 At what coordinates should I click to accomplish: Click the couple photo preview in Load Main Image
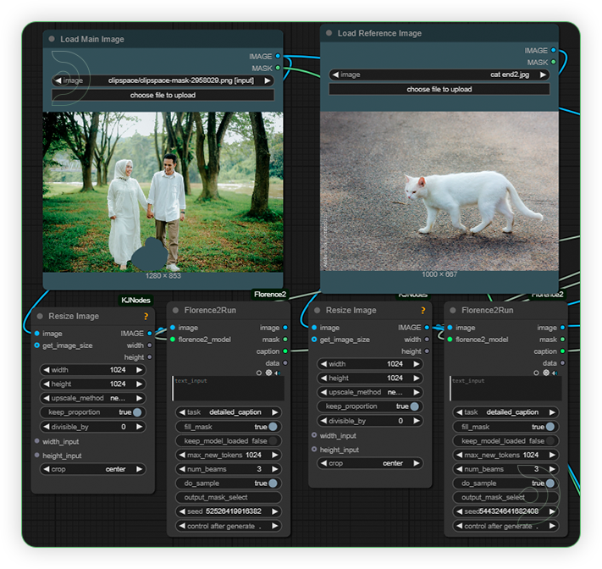(163, 192)
